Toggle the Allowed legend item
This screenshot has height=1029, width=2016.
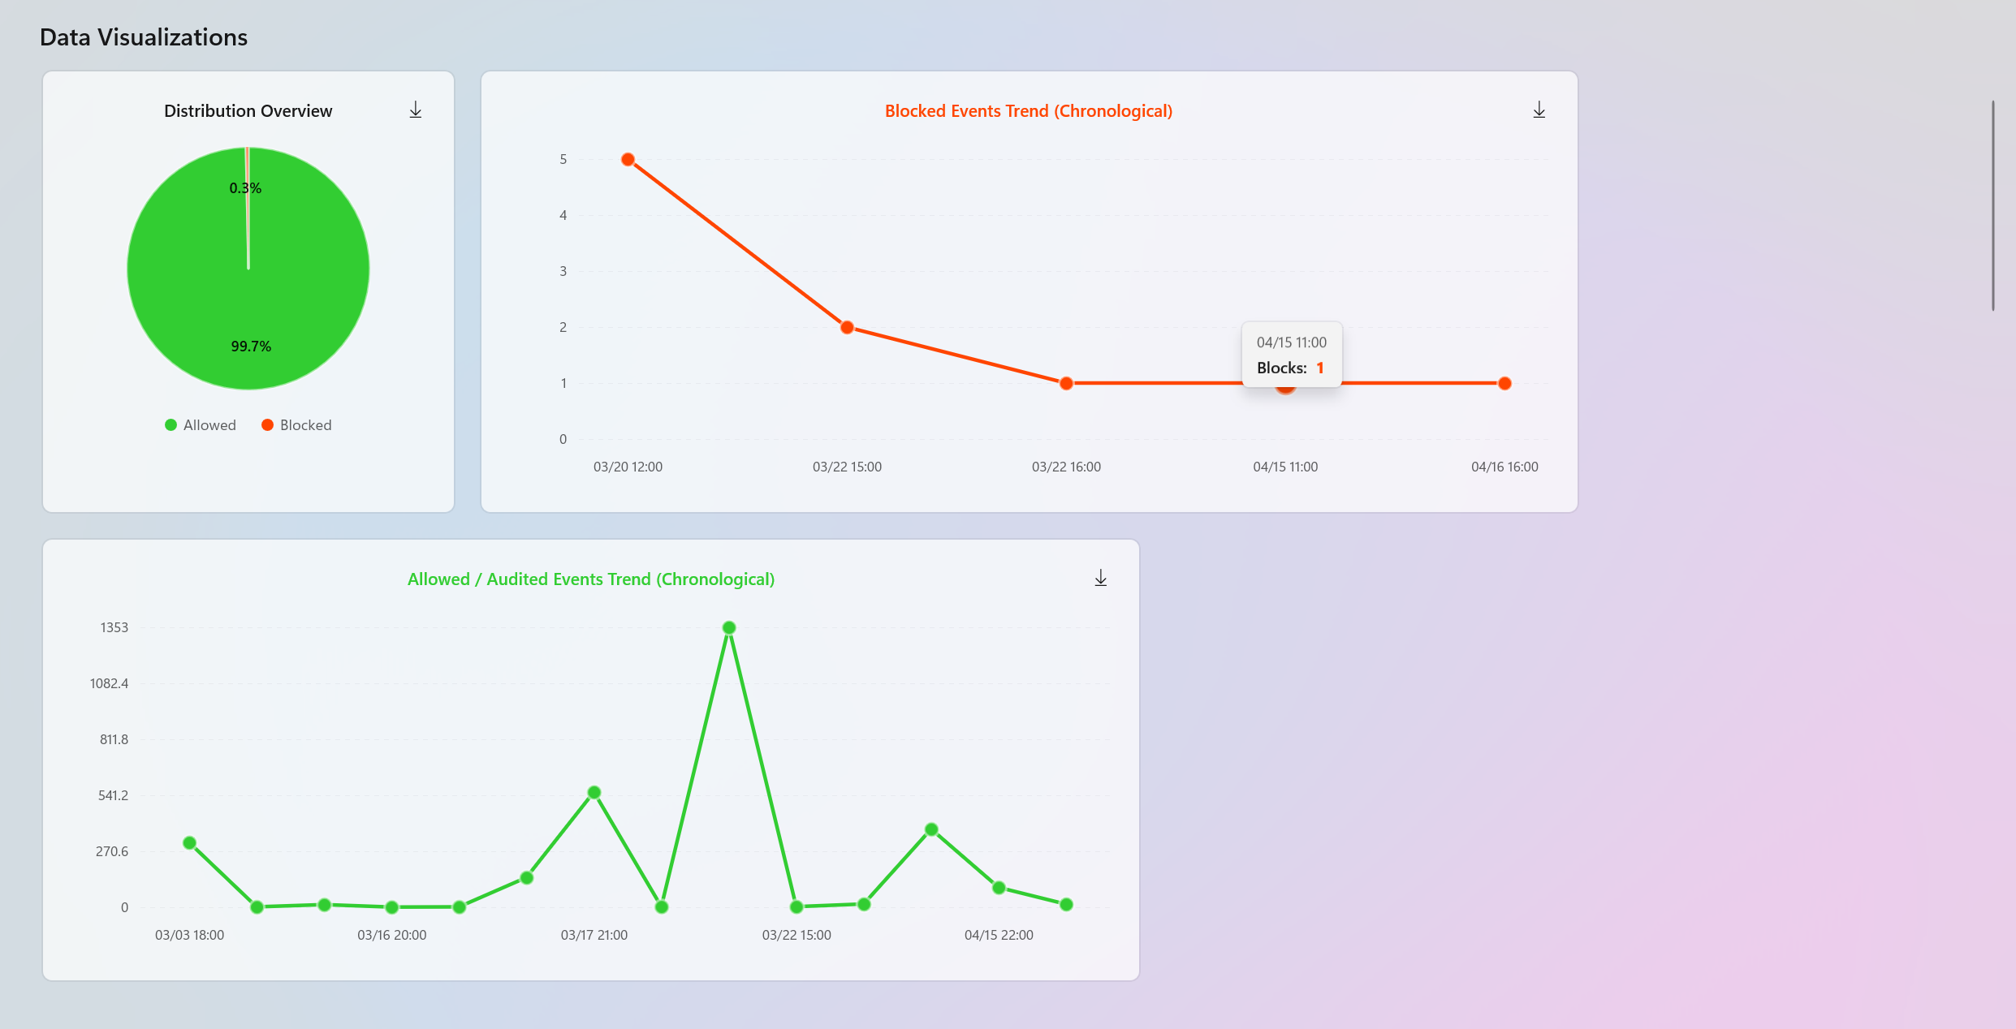point(209,425)
